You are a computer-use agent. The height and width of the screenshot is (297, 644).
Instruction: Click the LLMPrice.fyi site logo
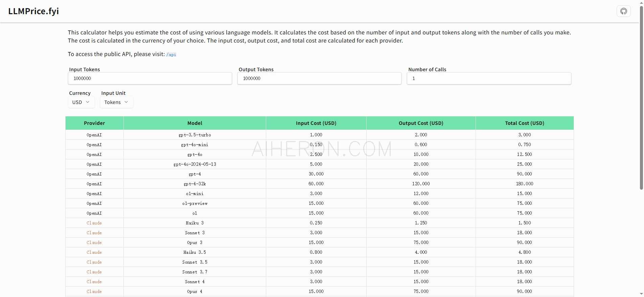[x=33, y=11]
